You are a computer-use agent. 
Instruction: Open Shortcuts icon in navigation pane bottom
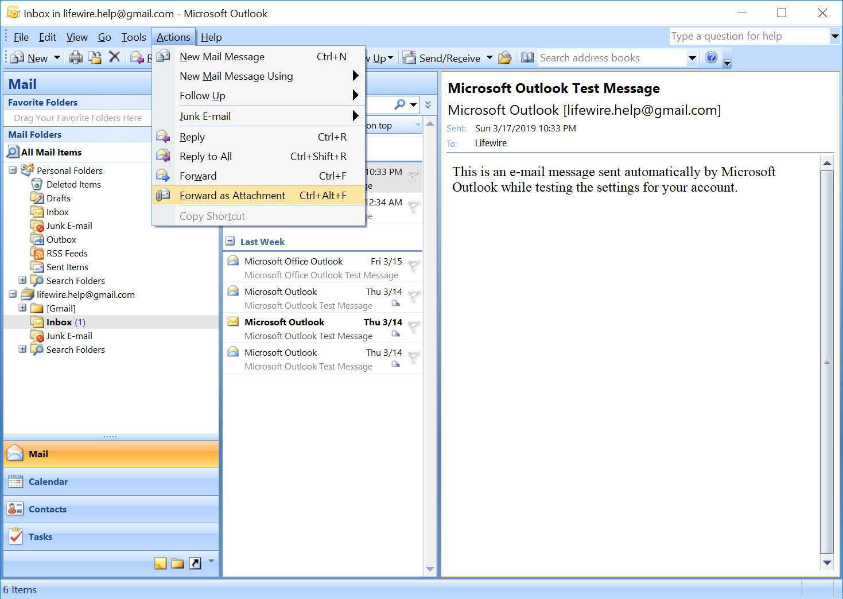(x=195, y=563)
